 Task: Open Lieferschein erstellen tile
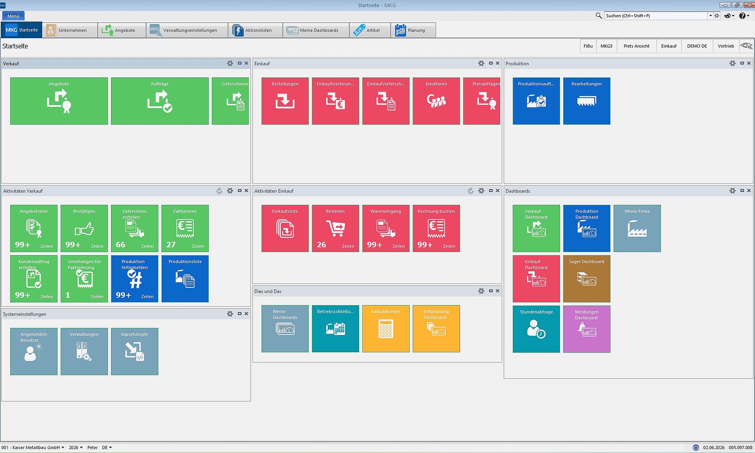134,228
